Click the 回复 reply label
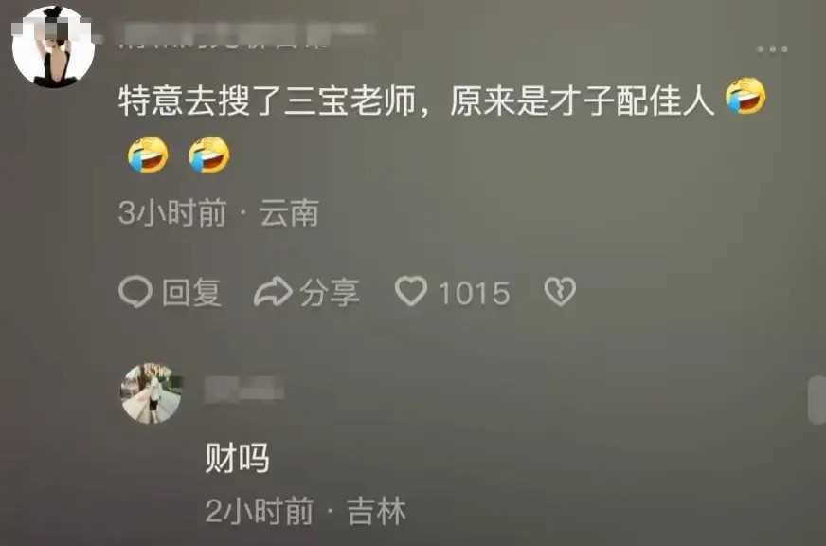Viewport: 826px width, 546px height. point(191,293)
